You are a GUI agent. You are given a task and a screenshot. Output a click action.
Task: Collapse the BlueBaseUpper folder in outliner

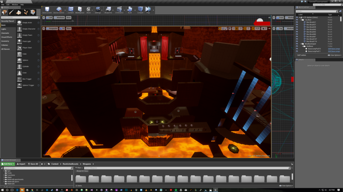point(301,44)
